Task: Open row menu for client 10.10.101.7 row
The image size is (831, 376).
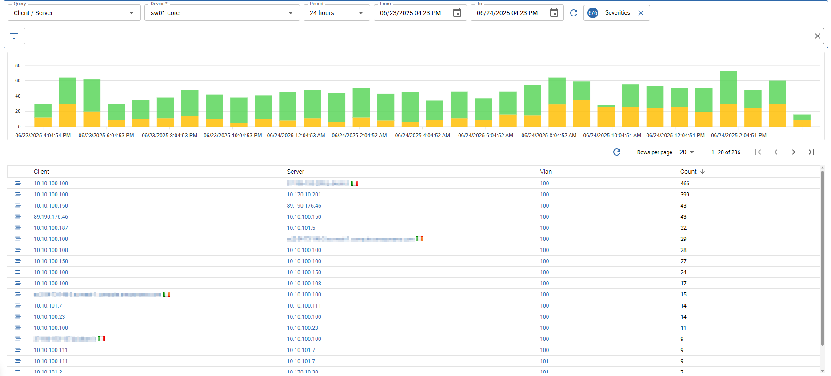Action: (x=18, y=305)
